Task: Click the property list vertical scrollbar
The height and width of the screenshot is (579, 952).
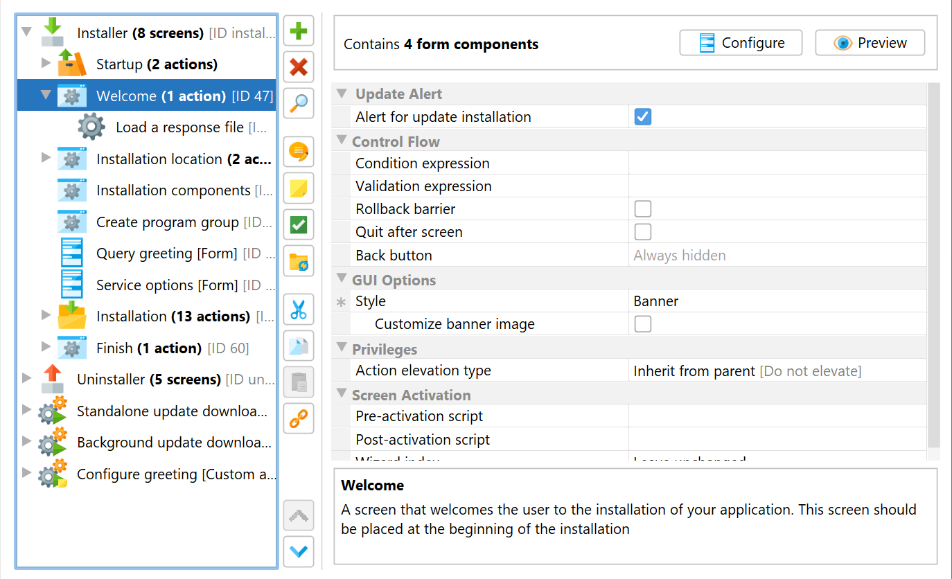Action: click(x=933, y=265)
